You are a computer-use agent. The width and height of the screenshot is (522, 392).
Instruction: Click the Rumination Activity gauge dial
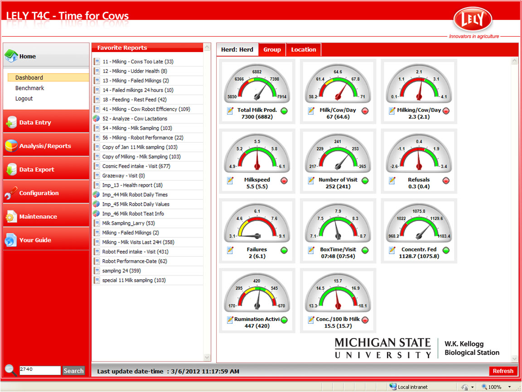click(x=256, y=293)
